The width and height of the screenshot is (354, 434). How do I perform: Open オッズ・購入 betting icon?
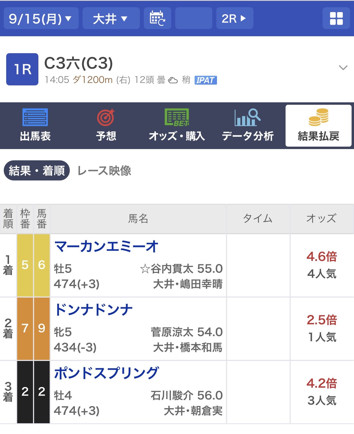[177, 117]
